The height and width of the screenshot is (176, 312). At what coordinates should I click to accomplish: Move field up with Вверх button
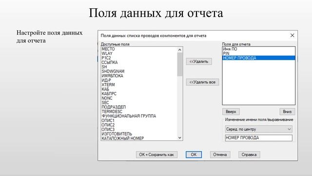pos(231,112)
